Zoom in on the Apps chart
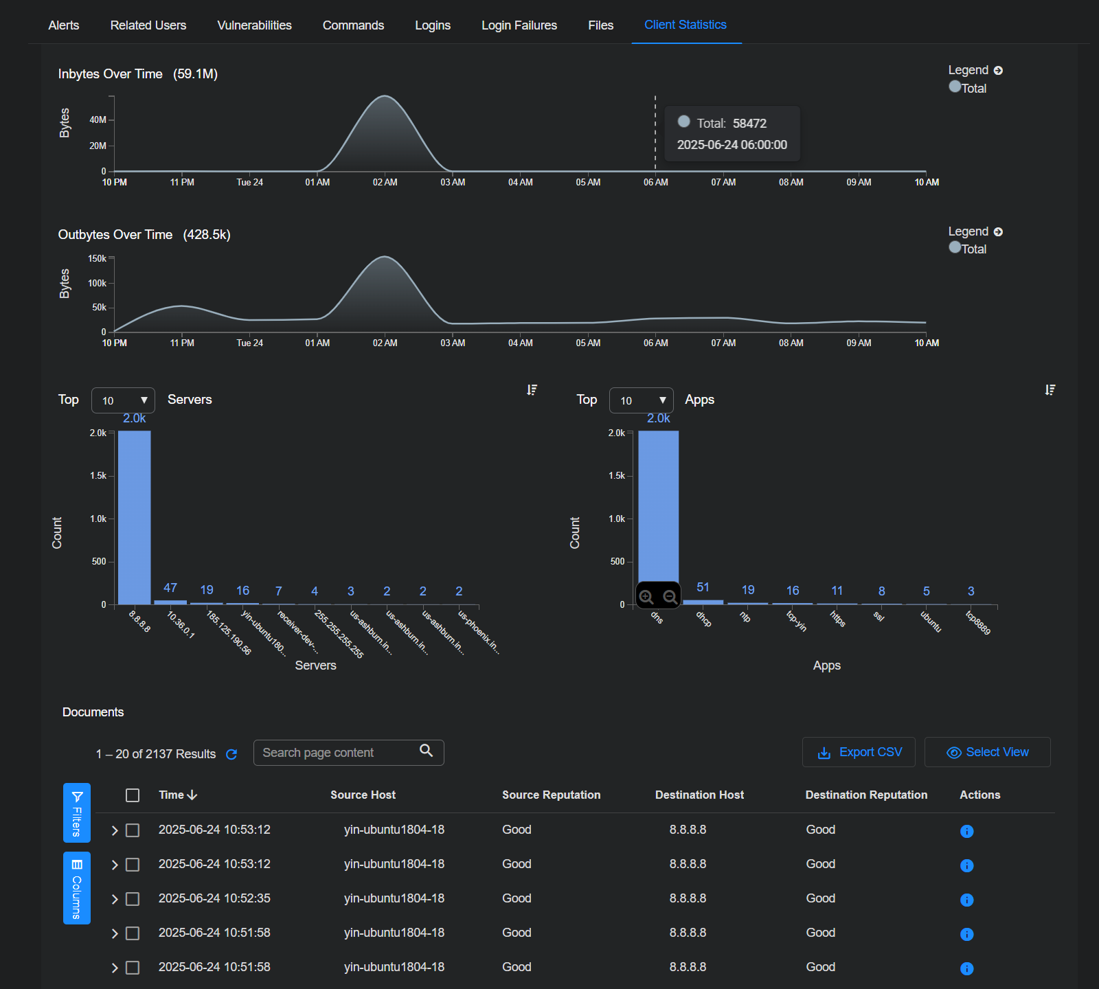The image size is (1099, 989). click(646, 597)
